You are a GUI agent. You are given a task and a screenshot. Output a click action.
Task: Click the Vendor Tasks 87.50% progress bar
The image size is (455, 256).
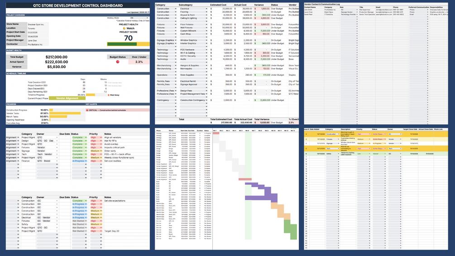(65, 113)
